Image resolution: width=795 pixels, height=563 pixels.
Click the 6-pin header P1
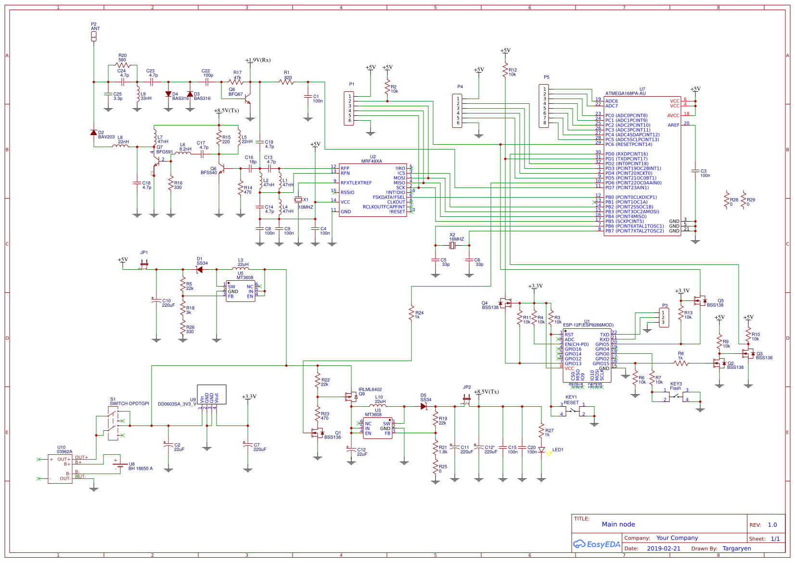350,107
